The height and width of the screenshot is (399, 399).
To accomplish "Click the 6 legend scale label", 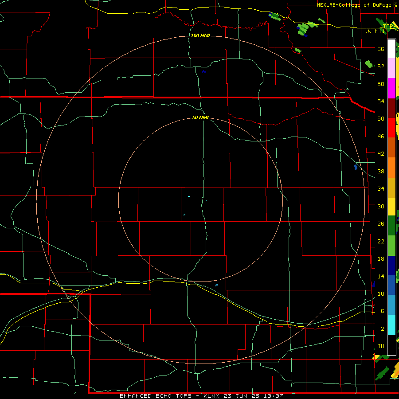I will click(383, 311).
